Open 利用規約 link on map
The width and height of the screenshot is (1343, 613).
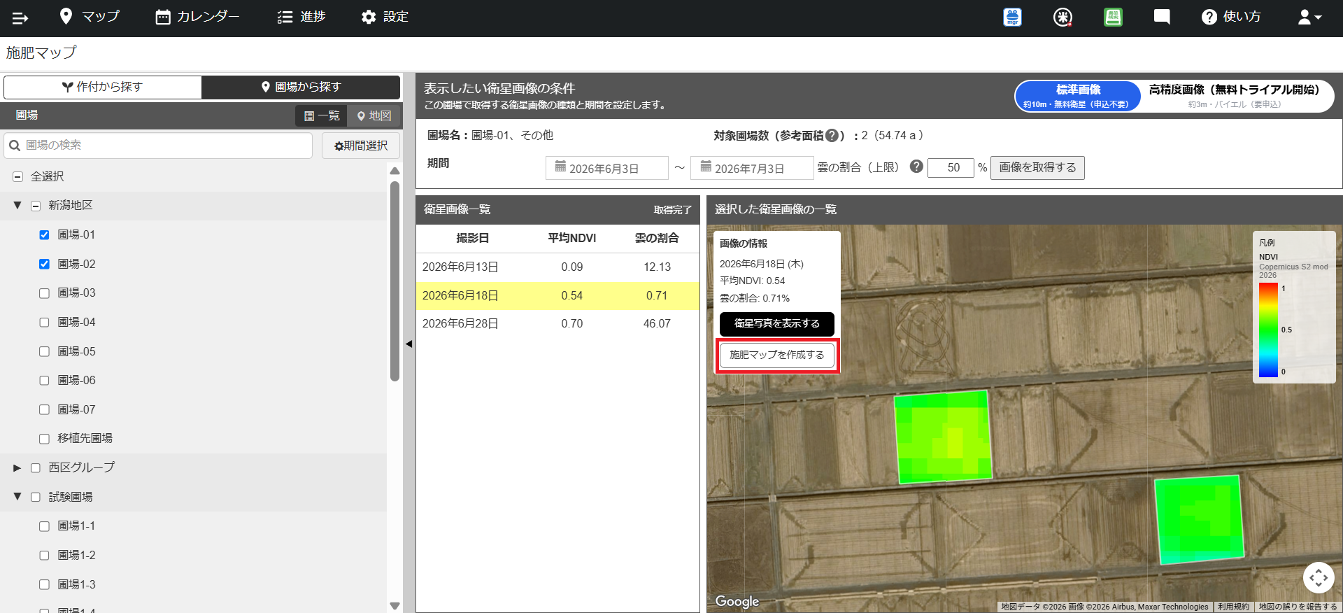pos(1233,607)
